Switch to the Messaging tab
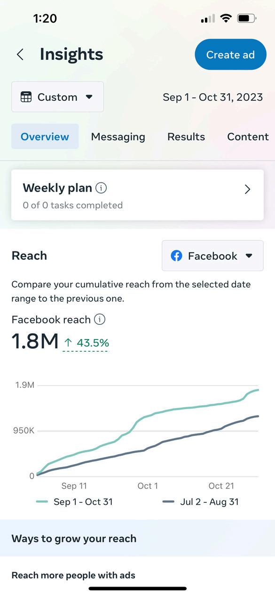The width and height of the screenshot is (275, 596). (x=118, y=137)
